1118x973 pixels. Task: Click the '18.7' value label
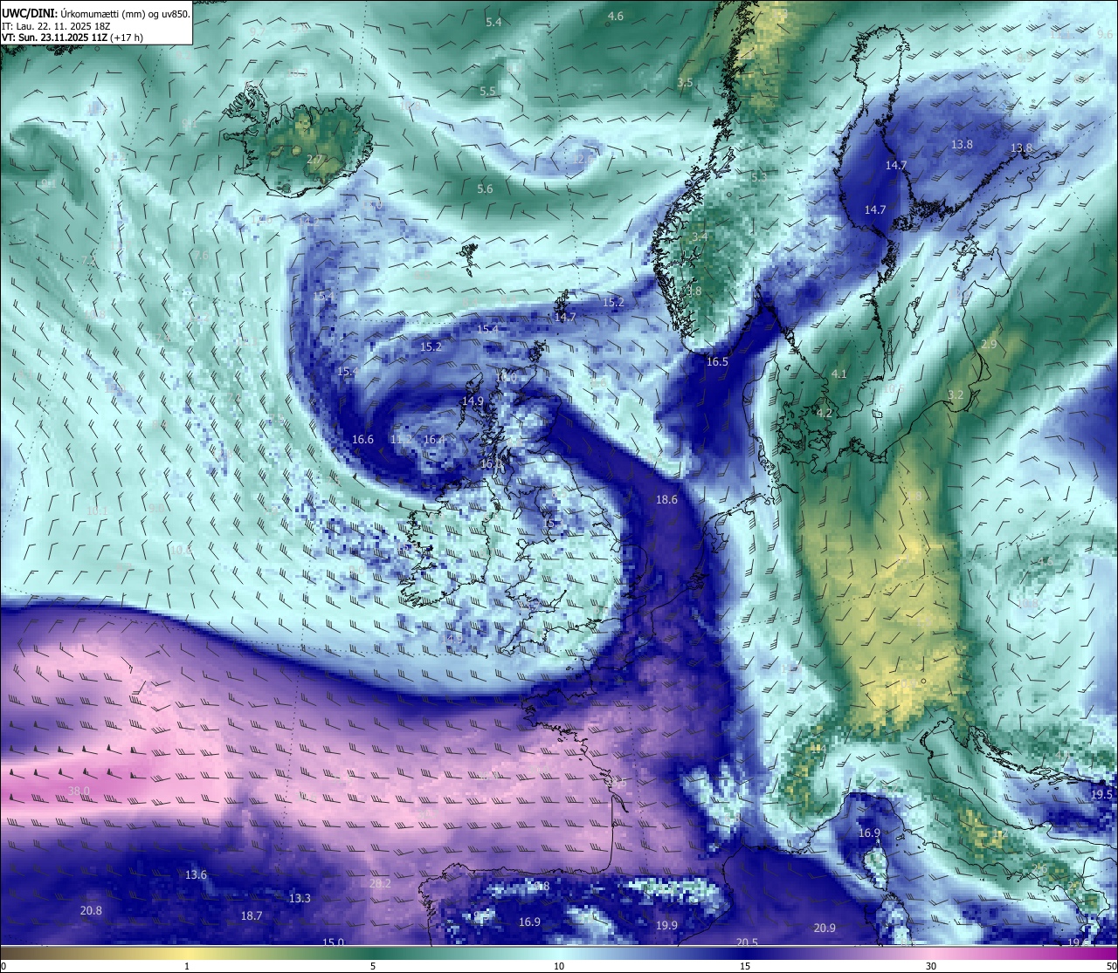point(252,915)
